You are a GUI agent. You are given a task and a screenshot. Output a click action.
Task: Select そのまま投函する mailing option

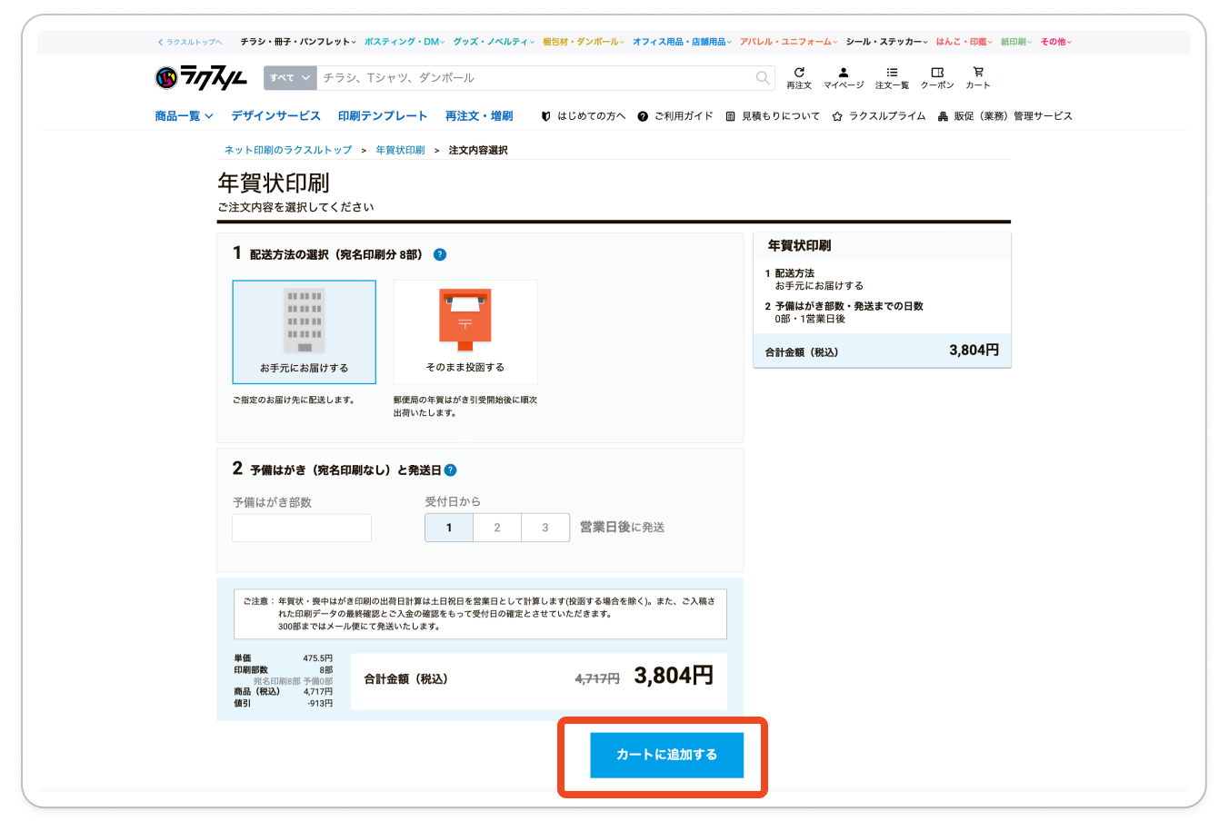click(x=465, y=332)
